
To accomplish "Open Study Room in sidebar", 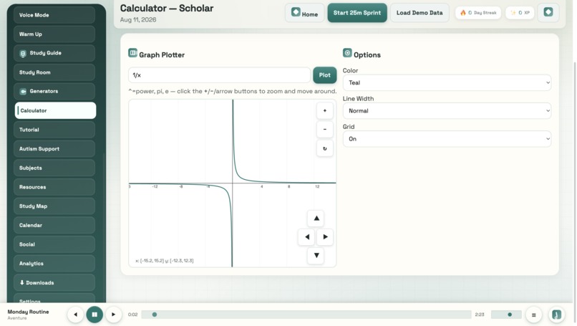I will click(x=54, y=72).
